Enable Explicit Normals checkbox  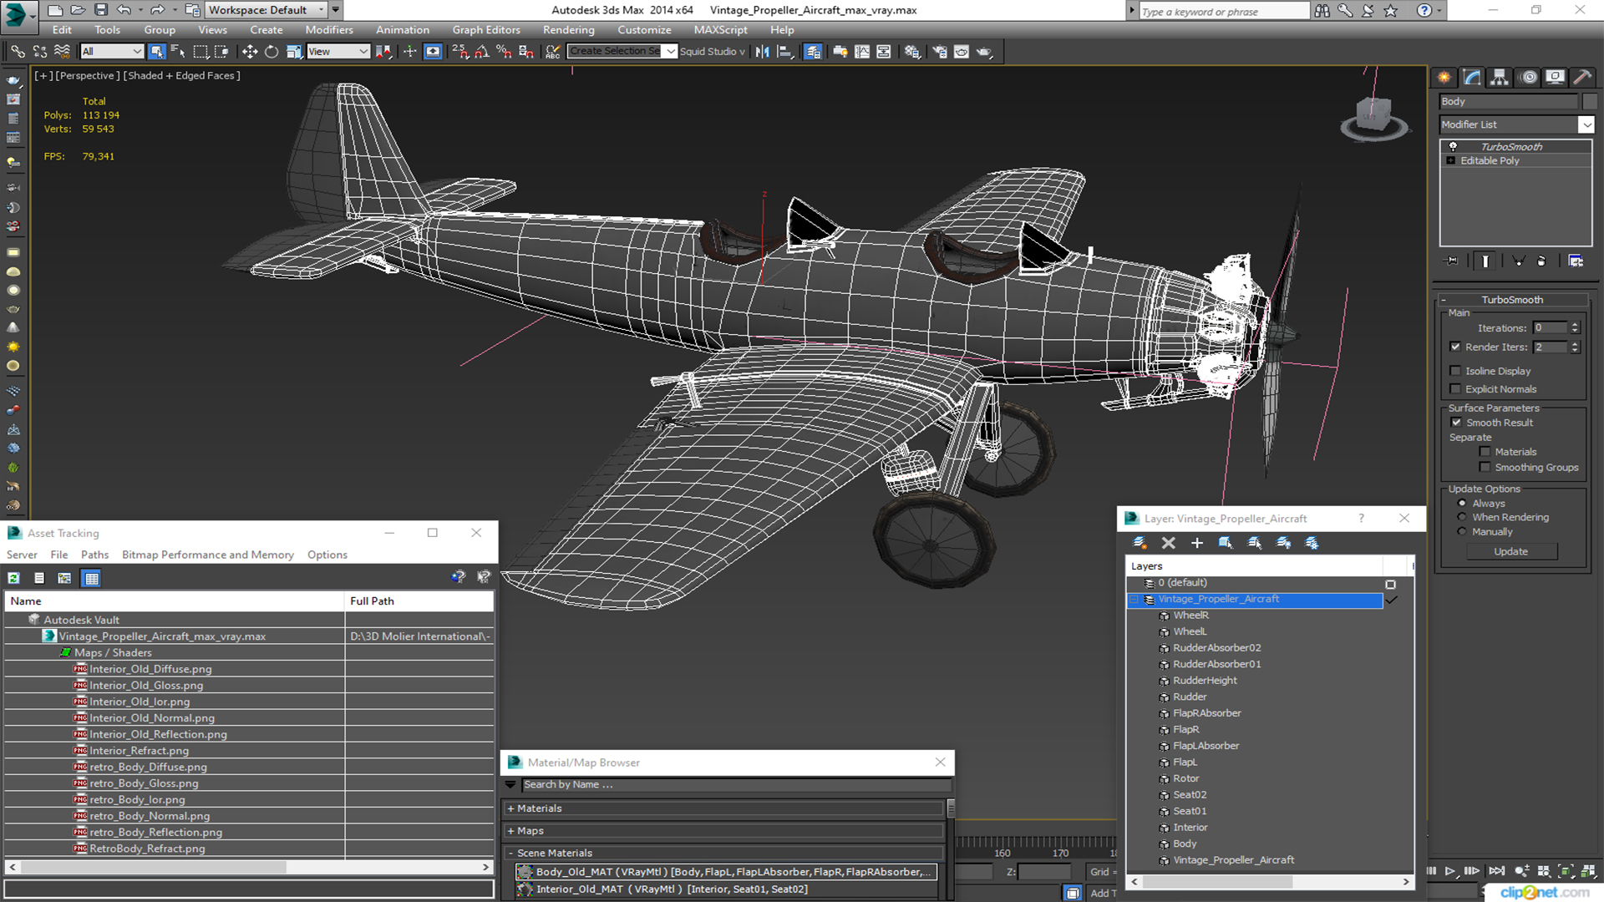pyautogui.click(x=1455, y=389)
